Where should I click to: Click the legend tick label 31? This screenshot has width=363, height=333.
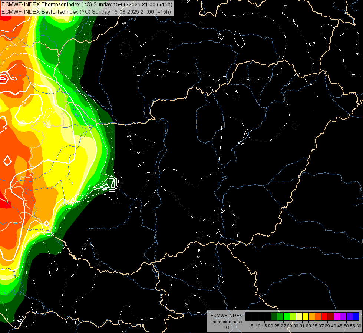[x=302, y=326]
